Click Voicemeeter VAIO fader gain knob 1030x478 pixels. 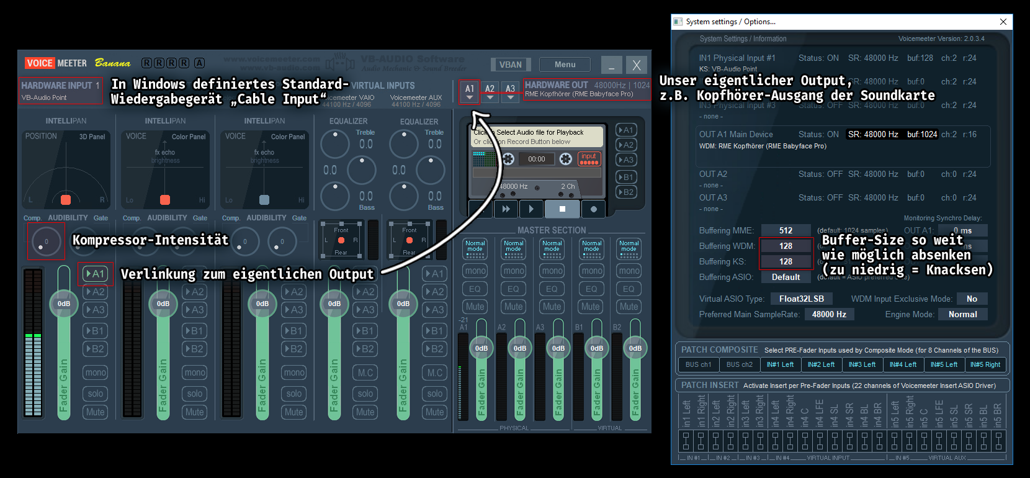tap(334, 304)
